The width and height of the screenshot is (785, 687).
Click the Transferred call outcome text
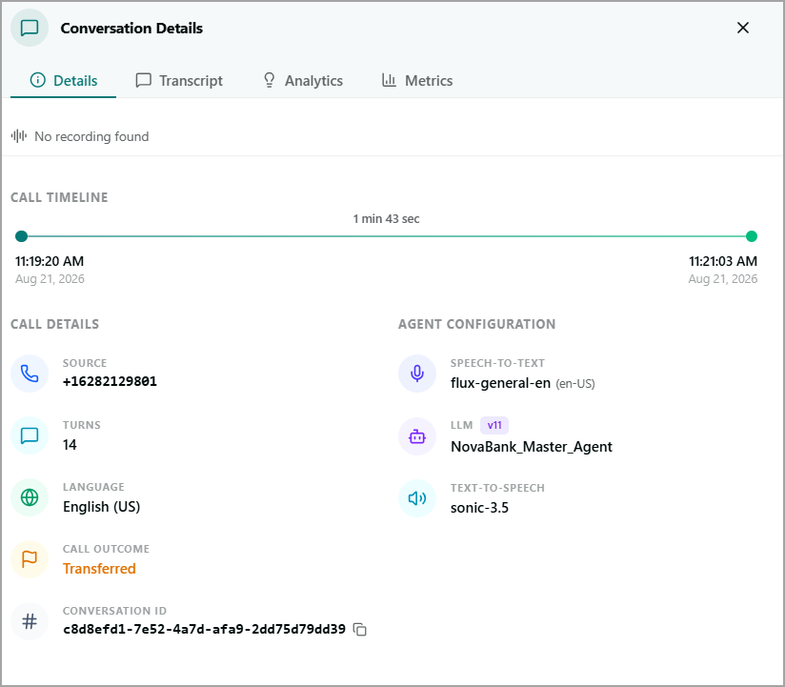(99, 569)
